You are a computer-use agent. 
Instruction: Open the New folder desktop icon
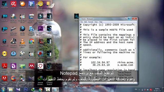point(49,67)
